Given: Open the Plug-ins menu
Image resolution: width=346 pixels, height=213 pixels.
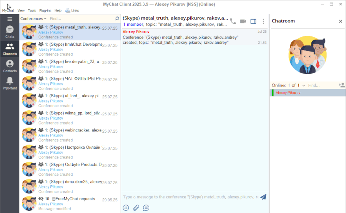Looking at the screenshot, I should pyautogui.click(x=45, y=10).
